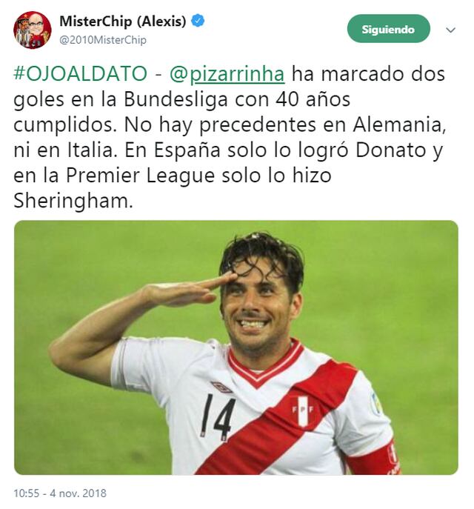Click the FPF crest on the shirt
Image resolution: width=474 pixels, height=509 pixels.
click(303, 410)
